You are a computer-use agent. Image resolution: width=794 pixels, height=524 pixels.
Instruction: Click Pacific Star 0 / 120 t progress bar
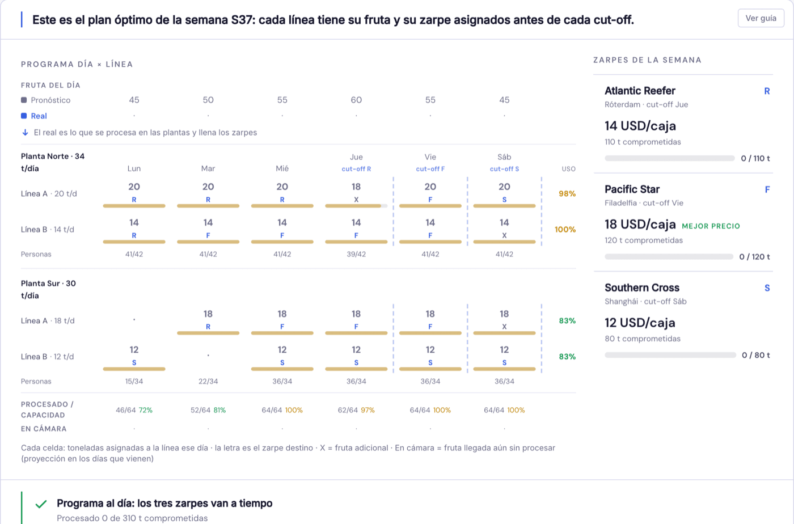coord(669,257)
